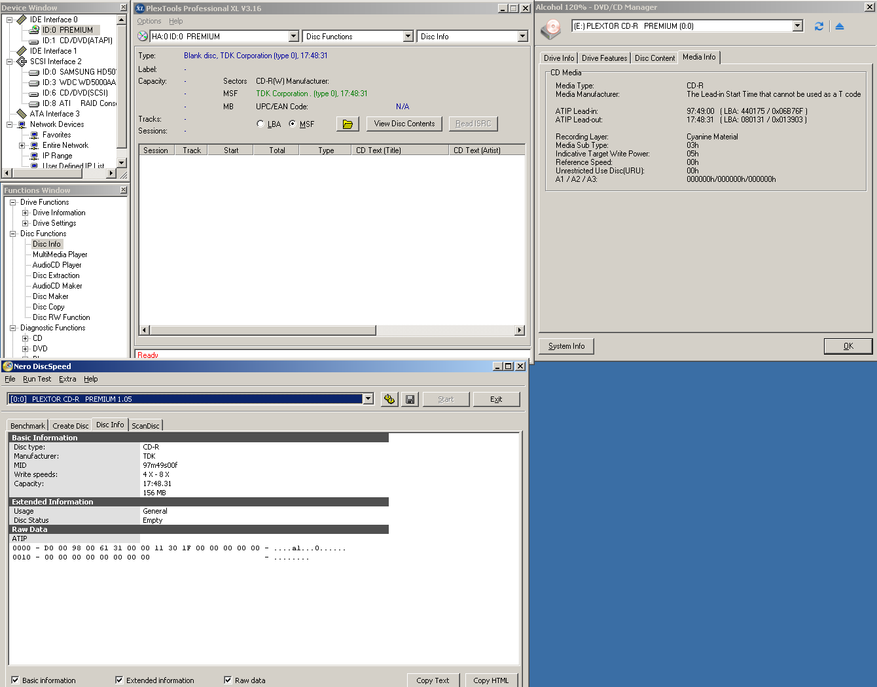This screenshot has height=687, width=877.
Task: Switch to Drive Features tab in Alcohol 120%
Action: click(604, 58)
